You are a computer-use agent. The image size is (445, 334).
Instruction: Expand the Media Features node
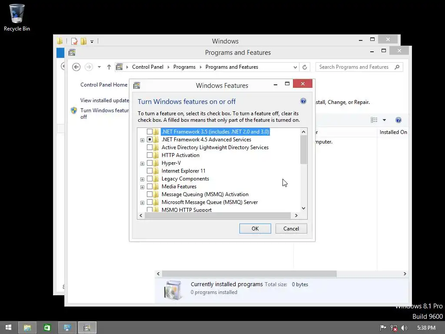142,187
